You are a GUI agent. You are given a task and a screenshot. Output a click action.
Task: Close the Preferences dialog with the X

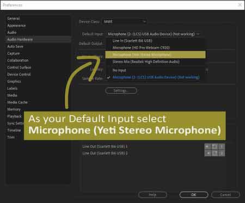click(240, 5)
